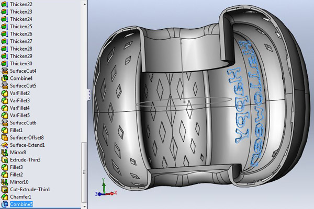Click the feature tree scrollbar up arrow

click(84, 4)
